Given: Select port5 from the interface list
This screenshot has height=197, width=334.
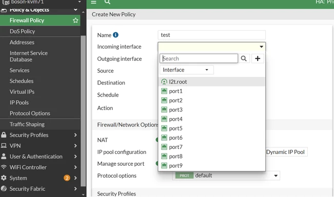Looking at the screenshot, I should click(x=211, y=128).
